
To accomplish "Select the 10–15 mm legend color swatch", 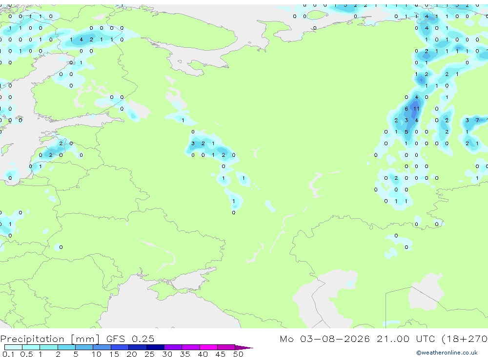I will (x=102, y=347).
